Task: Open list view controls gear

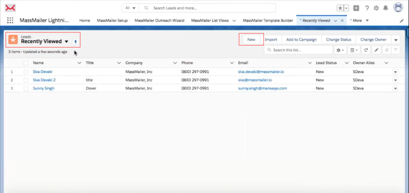Action: (340, 50)
